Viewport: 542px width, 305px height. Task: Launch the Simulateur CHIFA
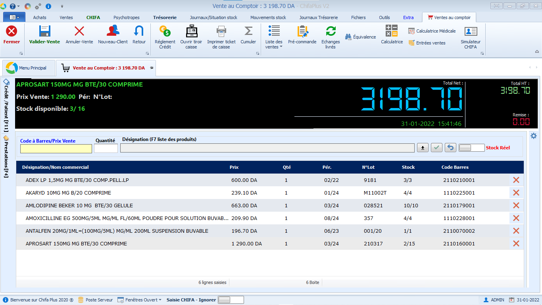coord(471,32)
